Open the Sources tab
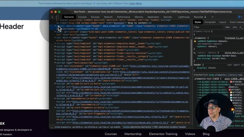Image resolution: width=244 pixels, height=137 pixels. point(95,17)
